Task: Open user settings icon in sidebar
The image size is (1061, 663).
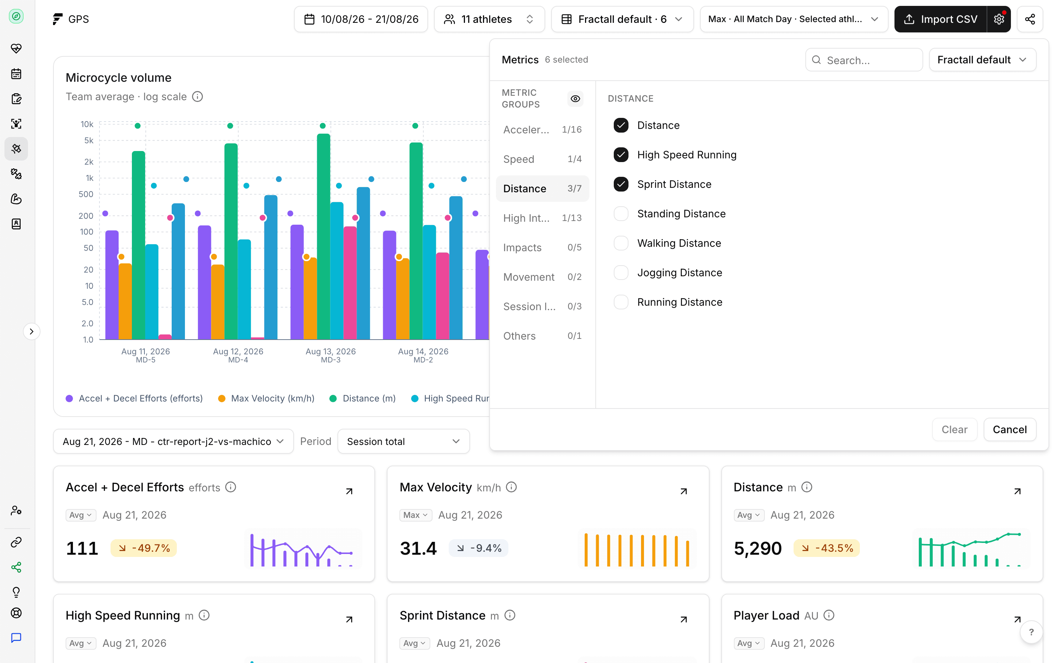Action: (16, 511)
